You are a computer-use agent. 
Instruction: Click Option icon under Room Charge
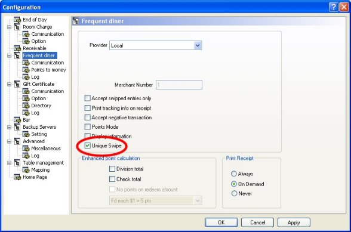click(x=26, y=41)
